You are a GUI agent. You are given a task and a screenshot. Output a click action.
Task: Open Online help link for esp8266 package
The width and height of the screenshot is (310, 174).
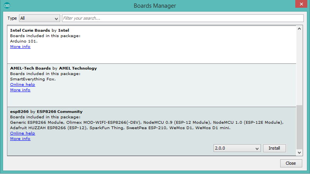click(x=22, y=133)
